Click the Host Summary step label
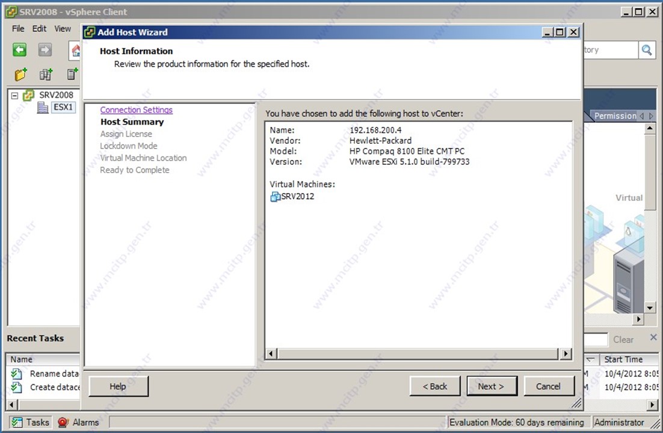 coord(132,121)
